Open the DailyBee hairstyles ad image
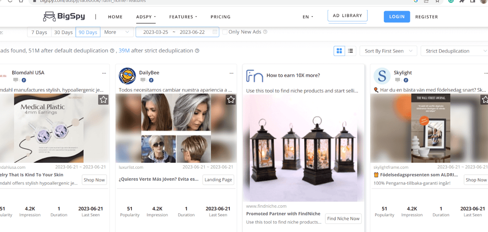Viewport: 488px width, 232px height. point(176,128)
